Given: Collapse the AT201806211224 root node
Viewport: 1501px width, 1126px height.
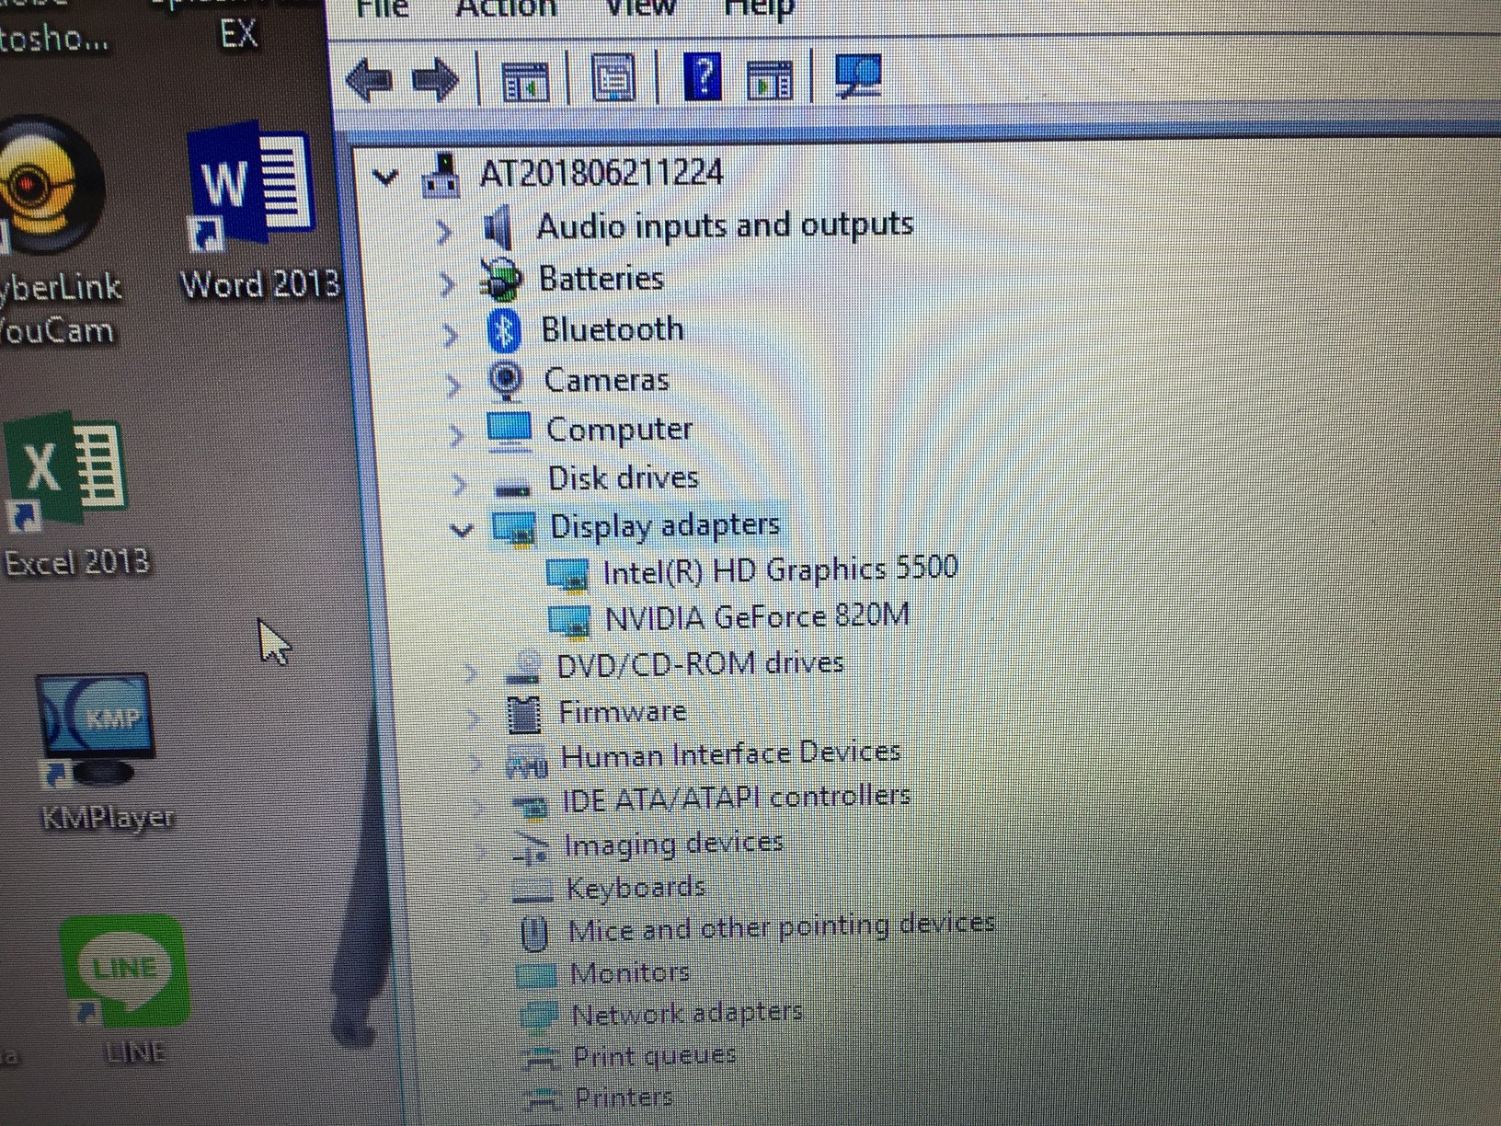Looking at the screenshot, I should (x=386, y=178).
